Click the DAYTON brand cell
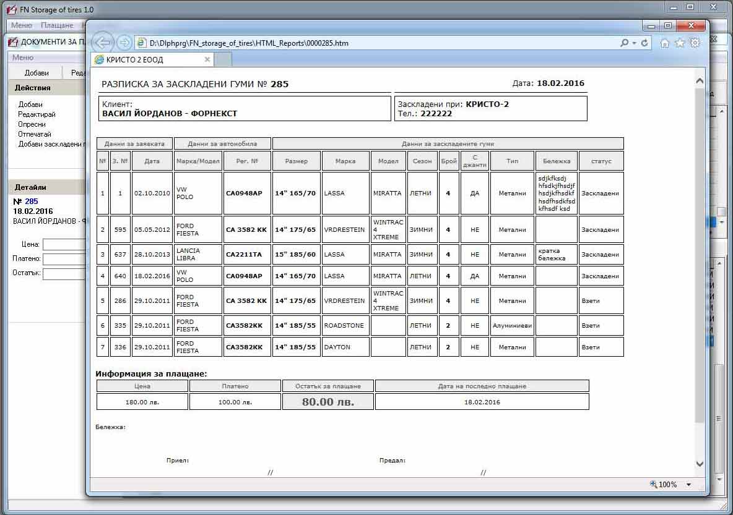 (345, 347)
